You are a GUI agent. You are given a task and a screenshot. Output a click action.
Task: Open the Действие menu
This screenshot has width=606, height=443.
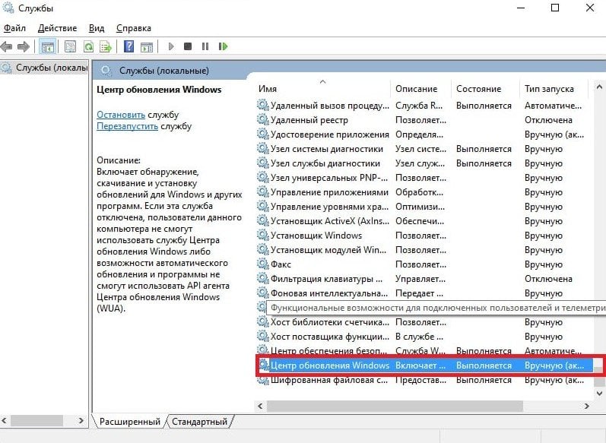click(x=57, y=28)
